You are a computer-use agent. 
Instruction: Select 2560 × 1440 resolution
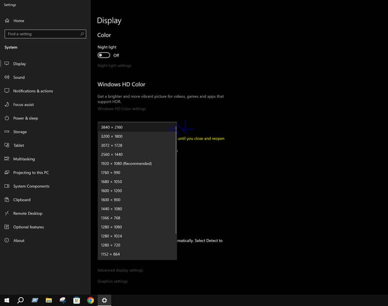click(x=137, y=154)
